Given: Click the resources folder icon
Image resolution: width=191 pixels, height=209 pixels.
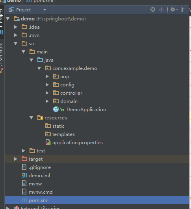Looking at the screenshot, I should tap(40, 118).
